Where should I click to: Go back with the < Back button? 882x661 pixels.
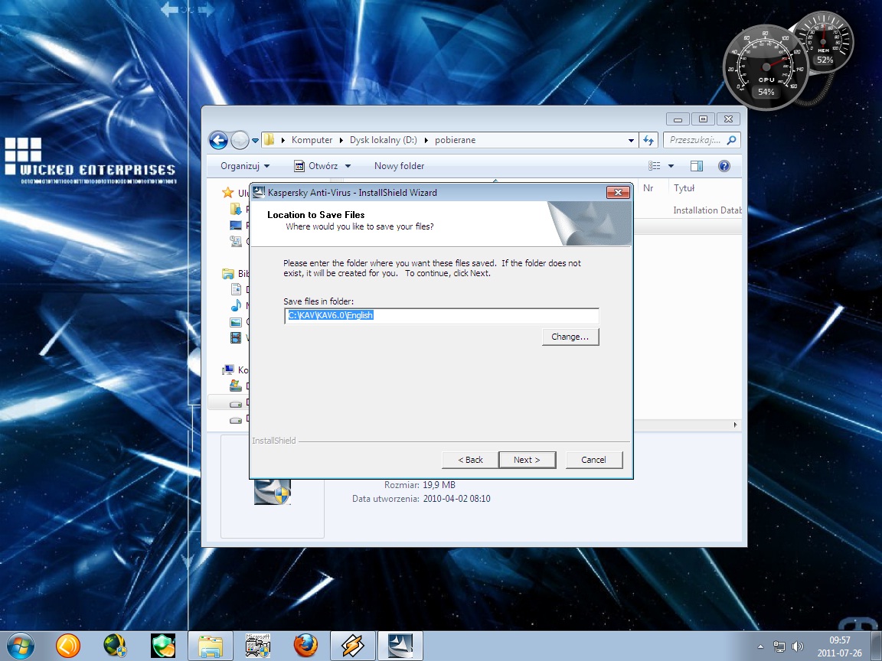[470, 460]
